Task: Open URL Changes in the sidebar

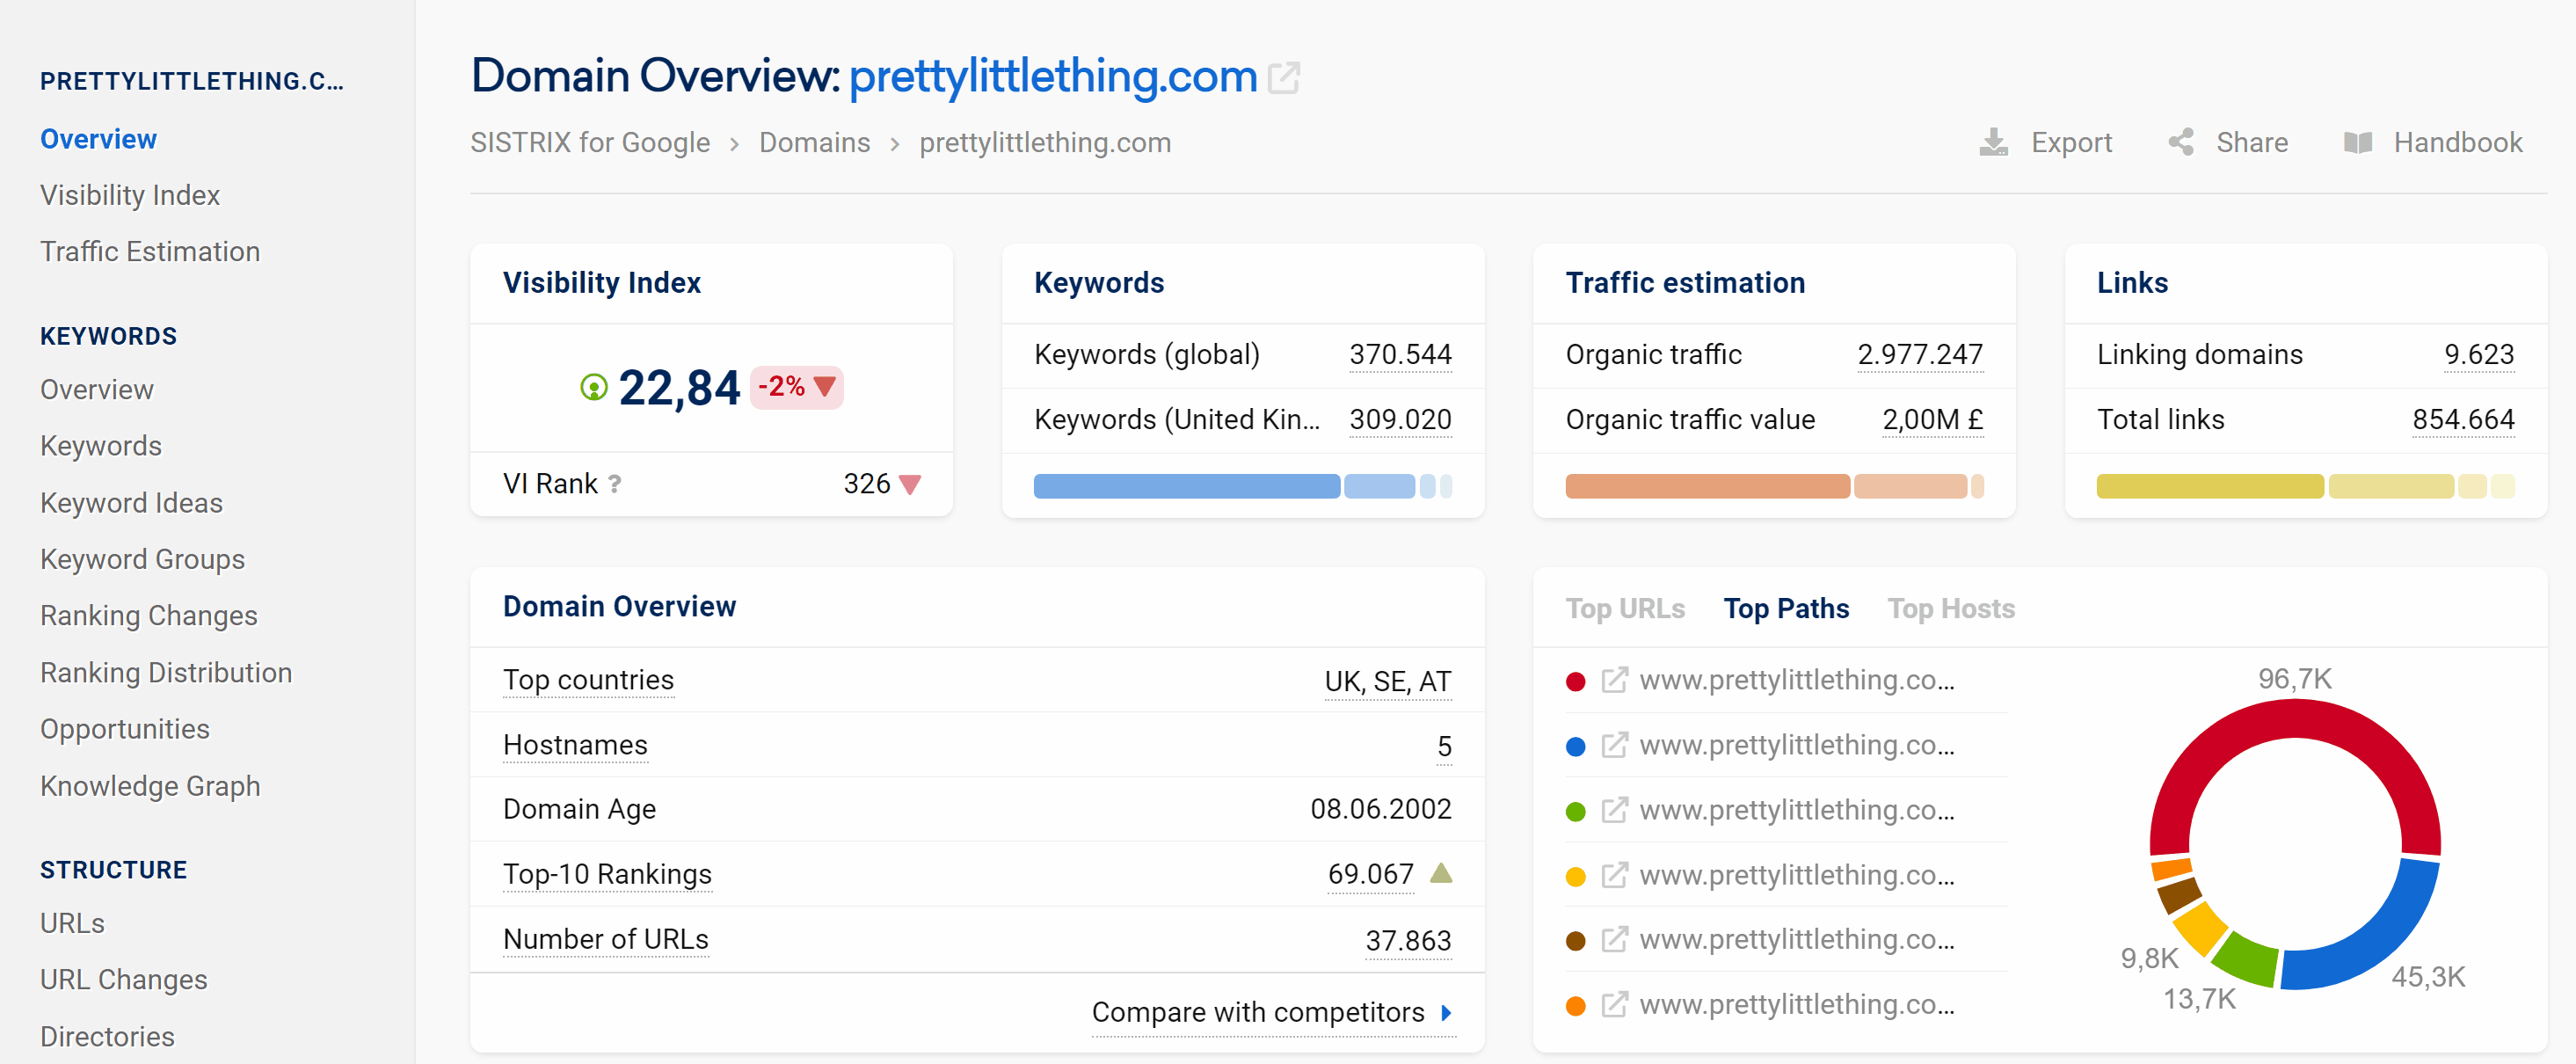Action: pyautogui.click(x=124, y=979)
